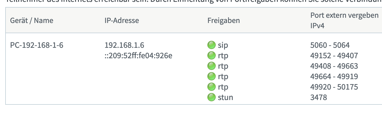Select the sip port share label
This screenshot has height=117, width=382.
(x=223, y=45)
